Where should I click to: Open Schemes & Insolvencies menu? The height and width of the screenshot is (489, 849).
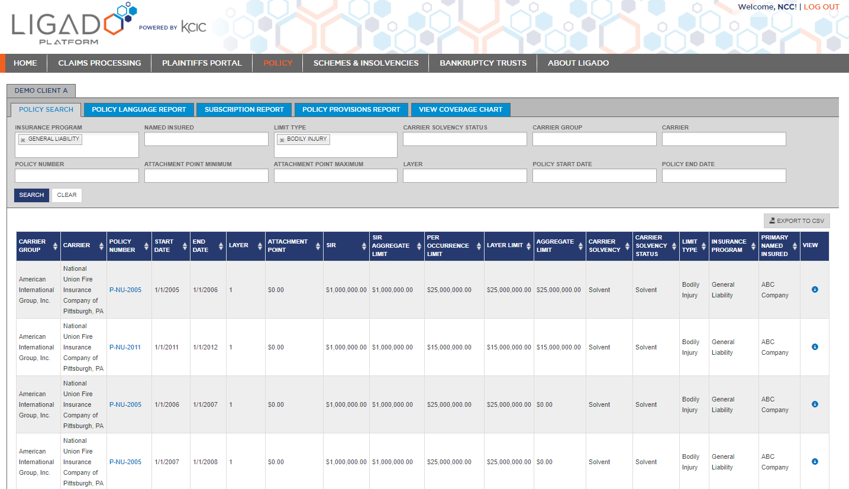pos(366,63)
